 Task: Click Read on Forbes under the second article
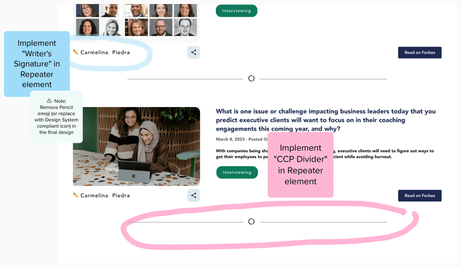coord(420,195)
